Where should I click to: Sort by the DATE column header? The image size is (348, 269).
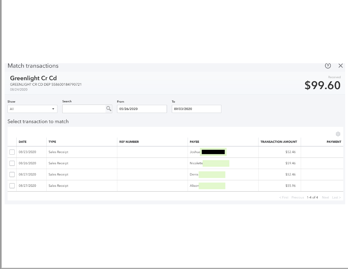[23, 142]
